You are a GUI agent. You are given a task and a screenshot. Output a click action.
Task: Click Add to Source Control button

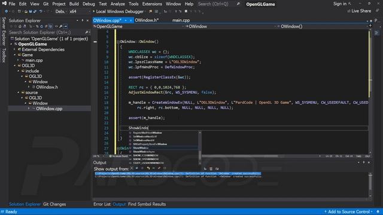pyautogui.click(x=348, y=211)
